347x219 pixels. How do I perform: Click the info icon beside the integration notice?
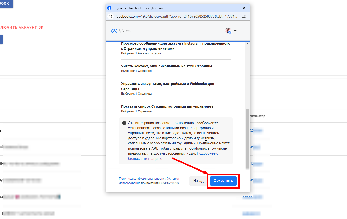(x=124, y=123)
